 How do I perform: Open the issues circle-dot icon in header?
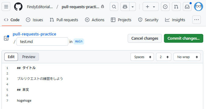pyautogui.click(x=165, y=7)
